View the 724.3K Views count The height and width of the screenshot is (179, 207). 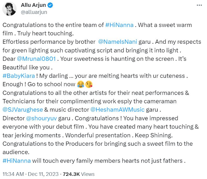(x=79, y=174)
